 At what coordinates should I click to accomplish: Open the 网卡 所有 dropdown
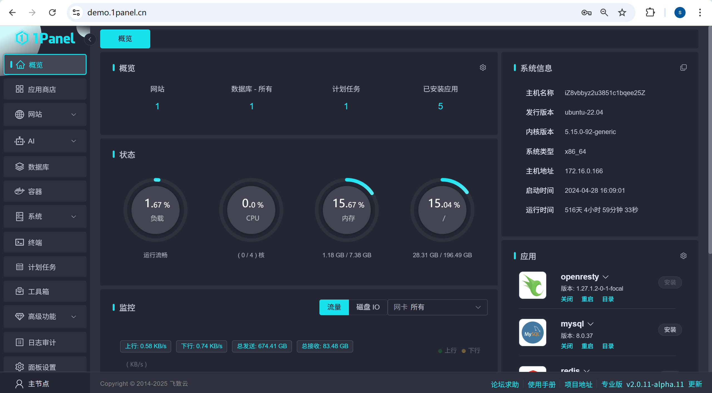437,307
